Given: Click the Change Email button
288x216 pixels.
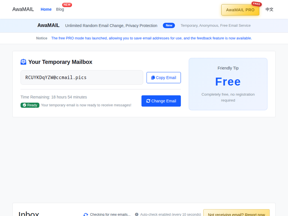Looking at the screenshot, I should point(161,101).
